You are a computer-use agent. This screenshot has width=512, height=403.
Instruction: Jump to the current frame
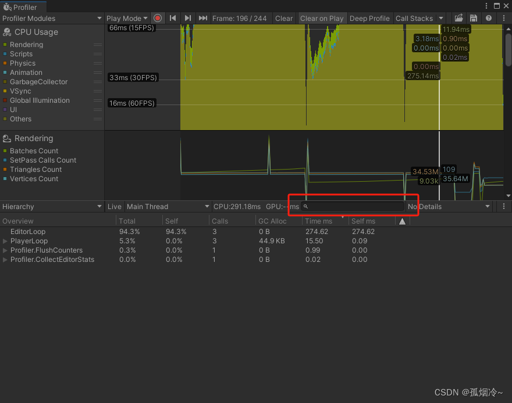(202, 18)
